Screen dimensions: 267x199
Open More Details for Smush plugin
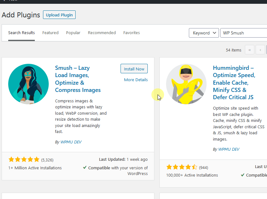[x=136, y=80]
